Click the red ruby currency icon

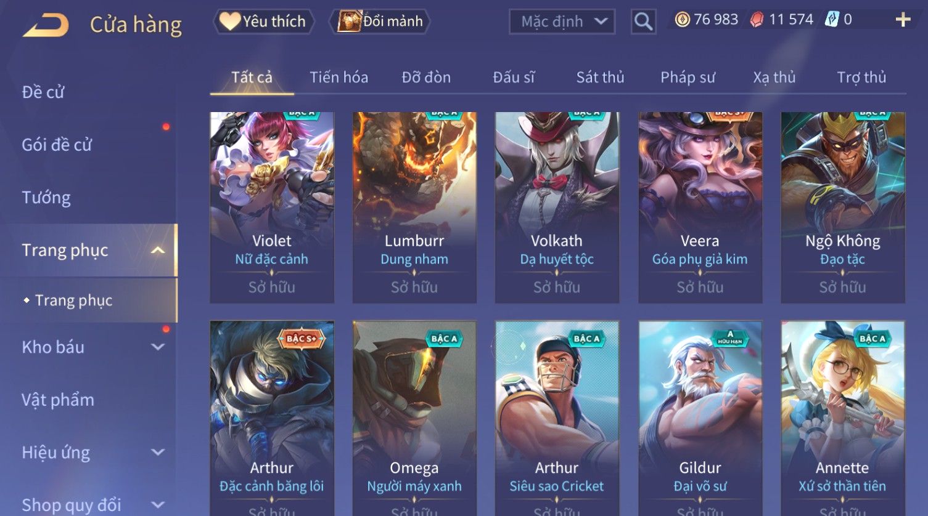click(x=757, y=20)
